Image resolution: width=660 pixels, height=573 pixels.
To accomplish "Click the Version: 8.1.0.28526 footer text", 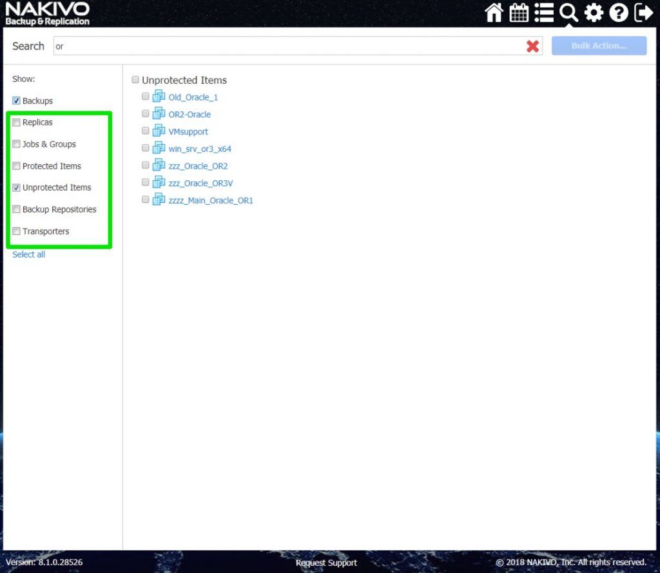I will (44, 562).
